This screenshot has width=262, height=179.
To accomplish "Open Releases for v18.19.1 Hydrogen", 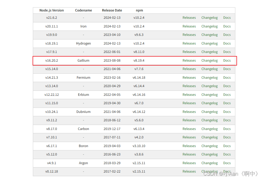I will click(x=189, y=43).
